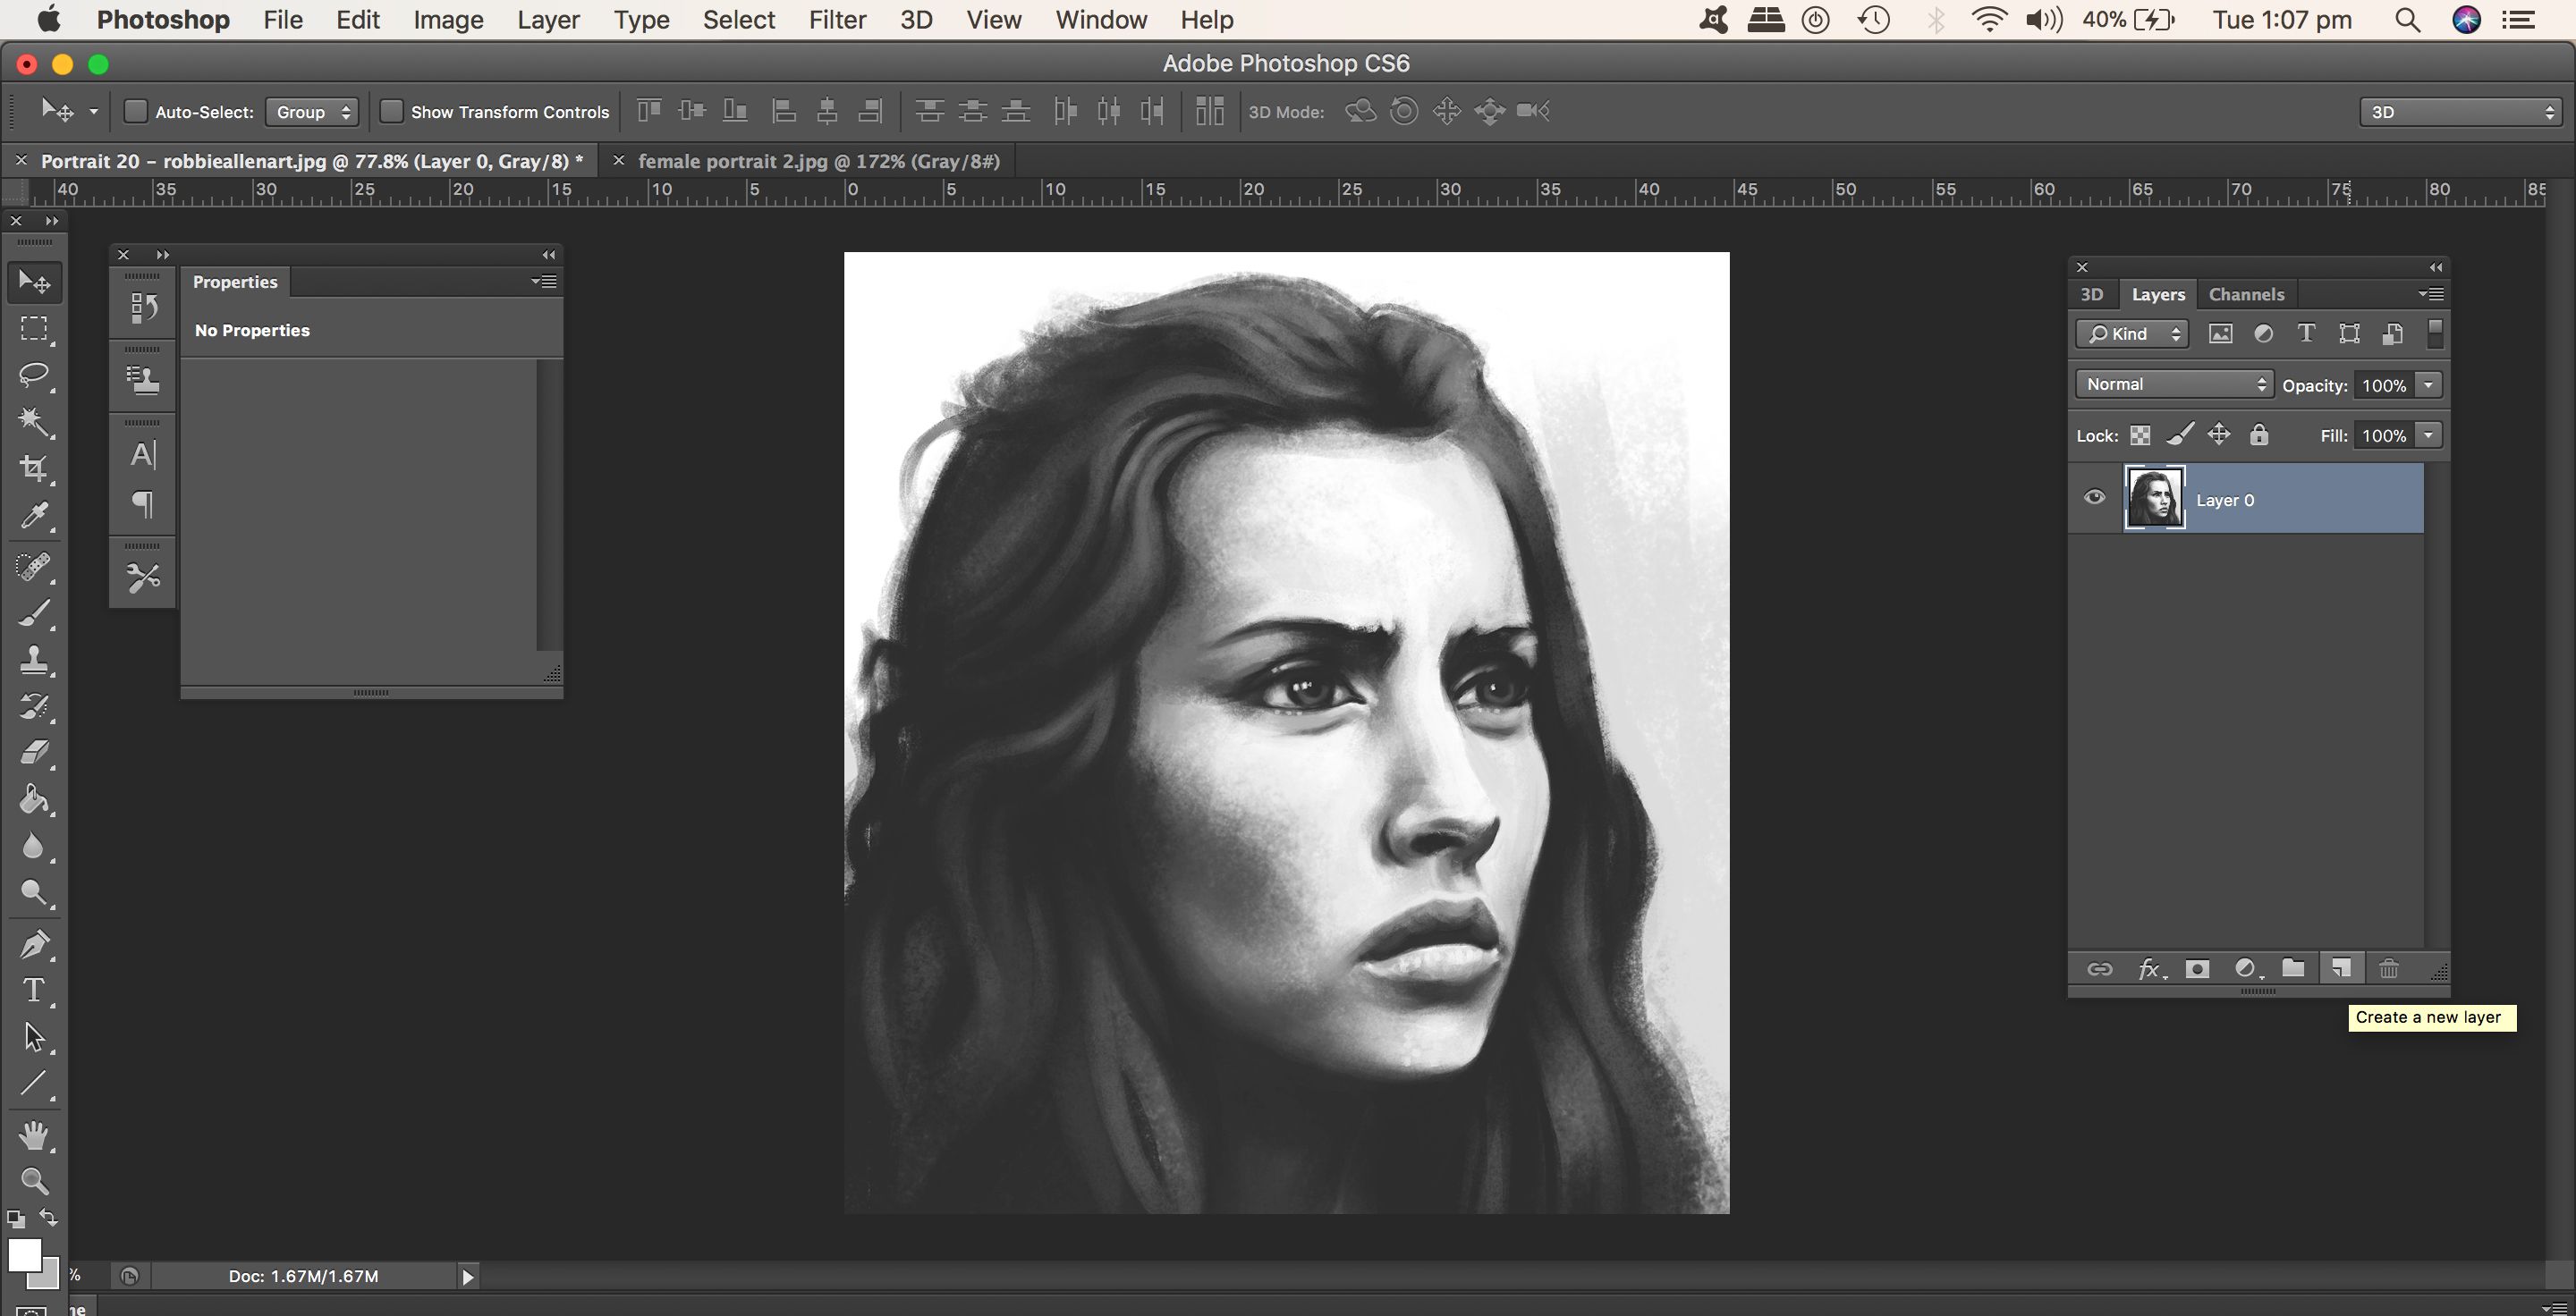Hide Layer 0 with eye icon

click(2095, 498)
